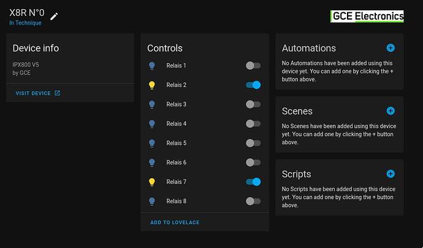Click the Relais 8 label
423x248 pixels.
[176, 201]
